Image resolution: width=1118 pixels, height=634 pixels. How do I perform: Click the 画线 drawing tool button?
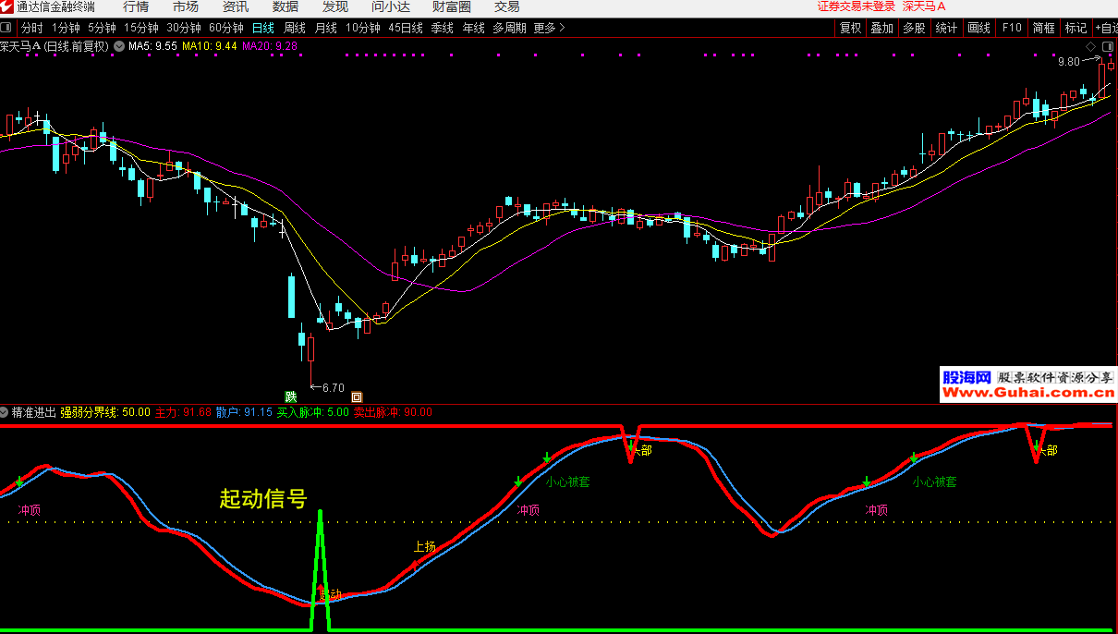(x=978, y=28)
